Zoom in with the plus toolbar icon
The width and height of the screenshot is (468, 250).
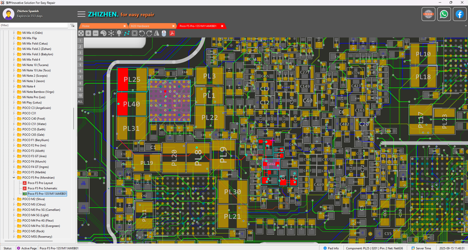pos(88,33)
